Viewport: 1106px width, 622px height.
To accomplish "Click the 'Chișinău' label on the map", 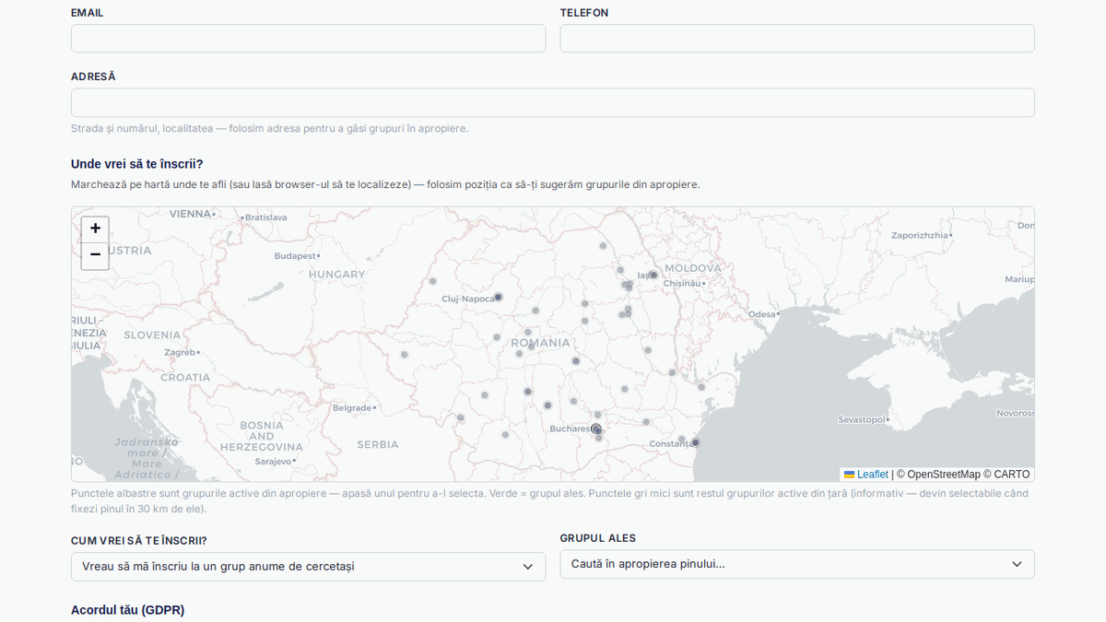I will [682, 283].
